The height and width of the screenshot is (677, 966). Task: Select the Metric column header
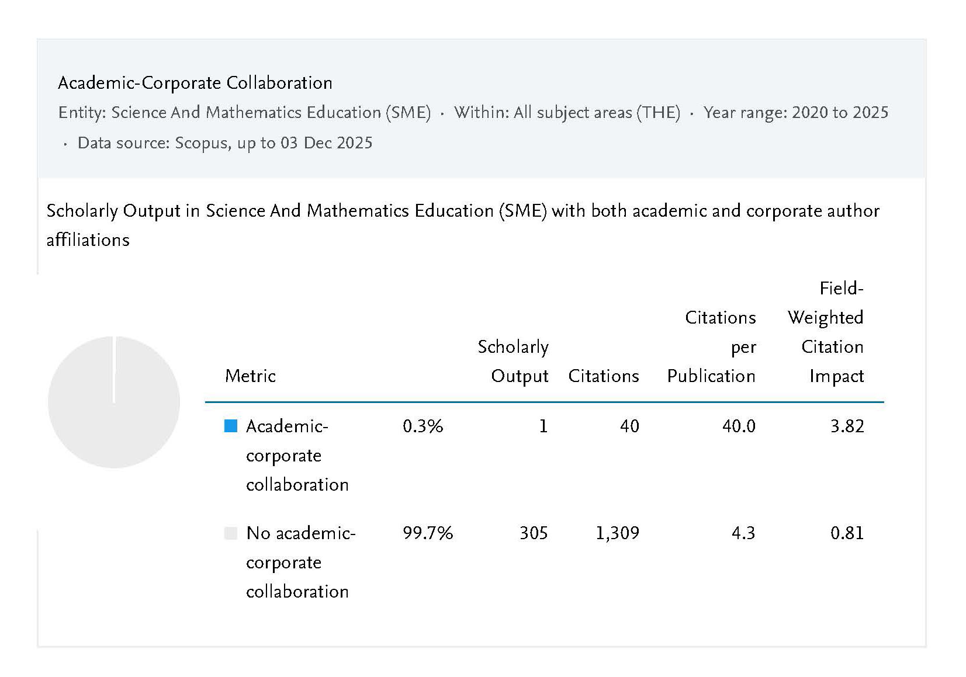[x=250, y=376]
